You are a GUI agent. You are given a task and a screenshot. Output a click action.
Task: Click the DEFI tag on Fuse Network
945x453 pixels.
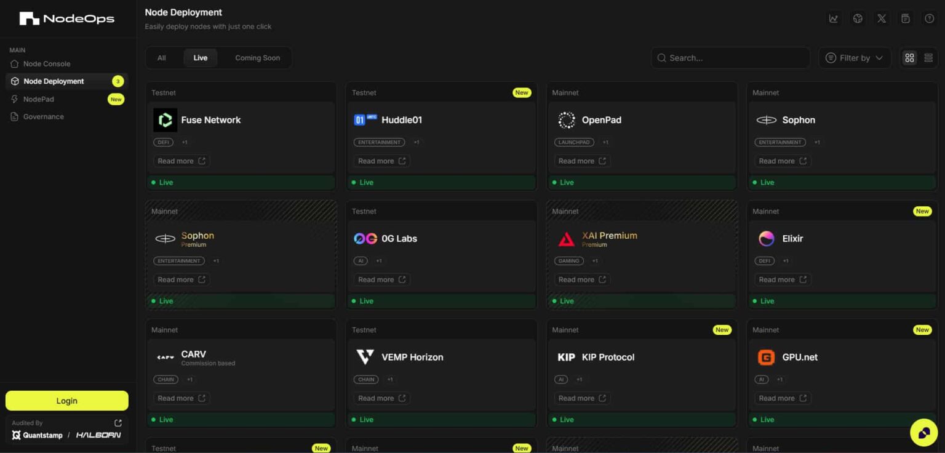click(163, 142)
